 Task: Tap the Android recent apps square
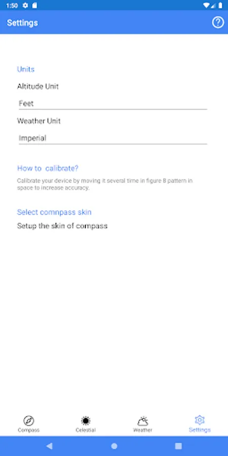tap(178, 446)
